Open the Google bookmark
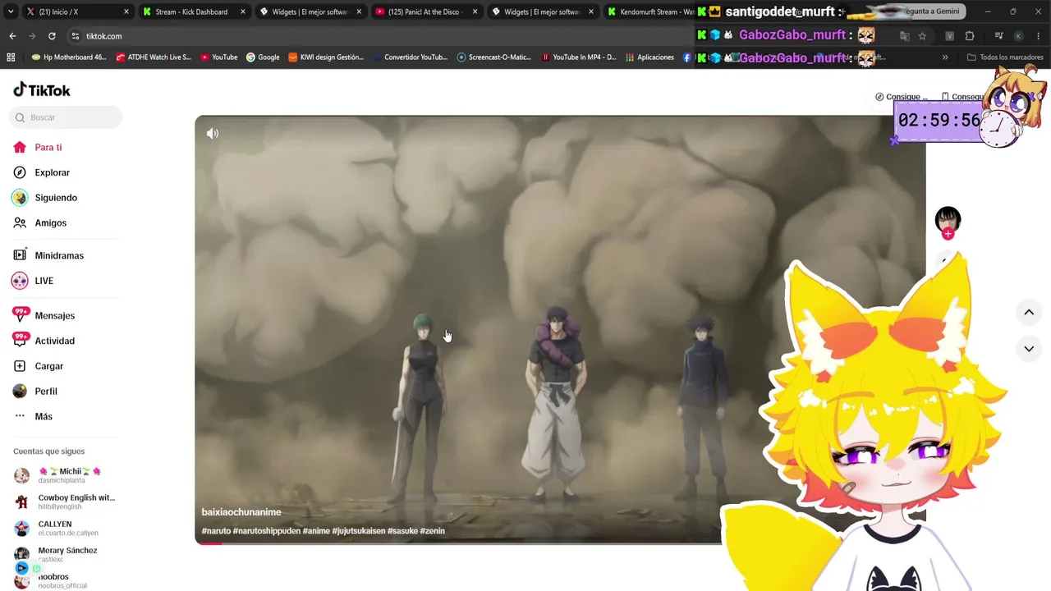The width and height of the screenshot is (1051, 591). pyautogui.click(x=263, y=57)
